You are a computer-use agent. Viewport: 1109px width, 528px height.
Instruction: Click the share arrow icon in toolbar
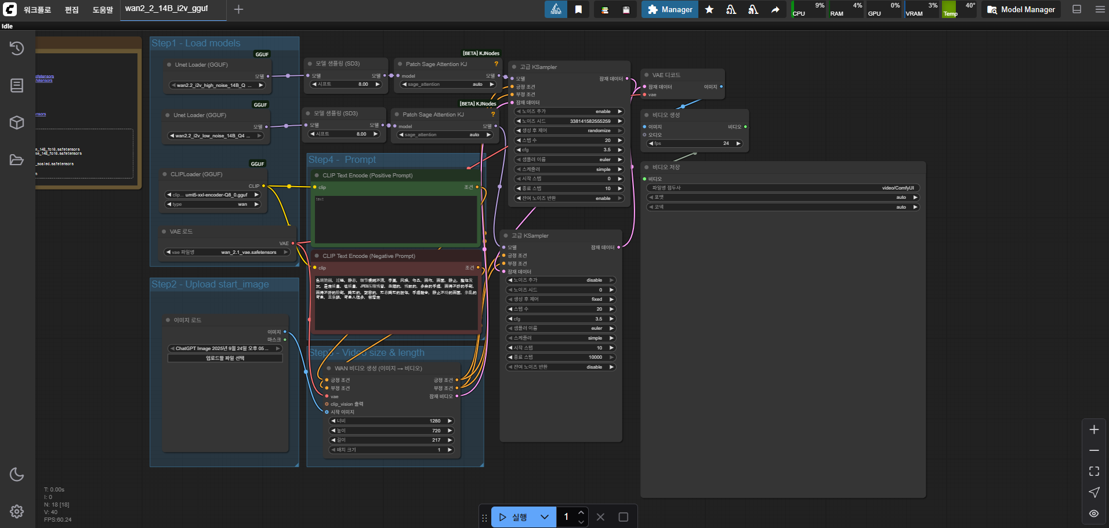pos(775,10)
